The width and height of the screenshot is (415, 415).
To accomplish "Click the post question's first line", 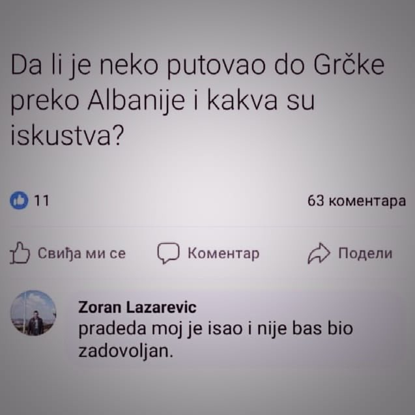I will click(x=197, y=65).
